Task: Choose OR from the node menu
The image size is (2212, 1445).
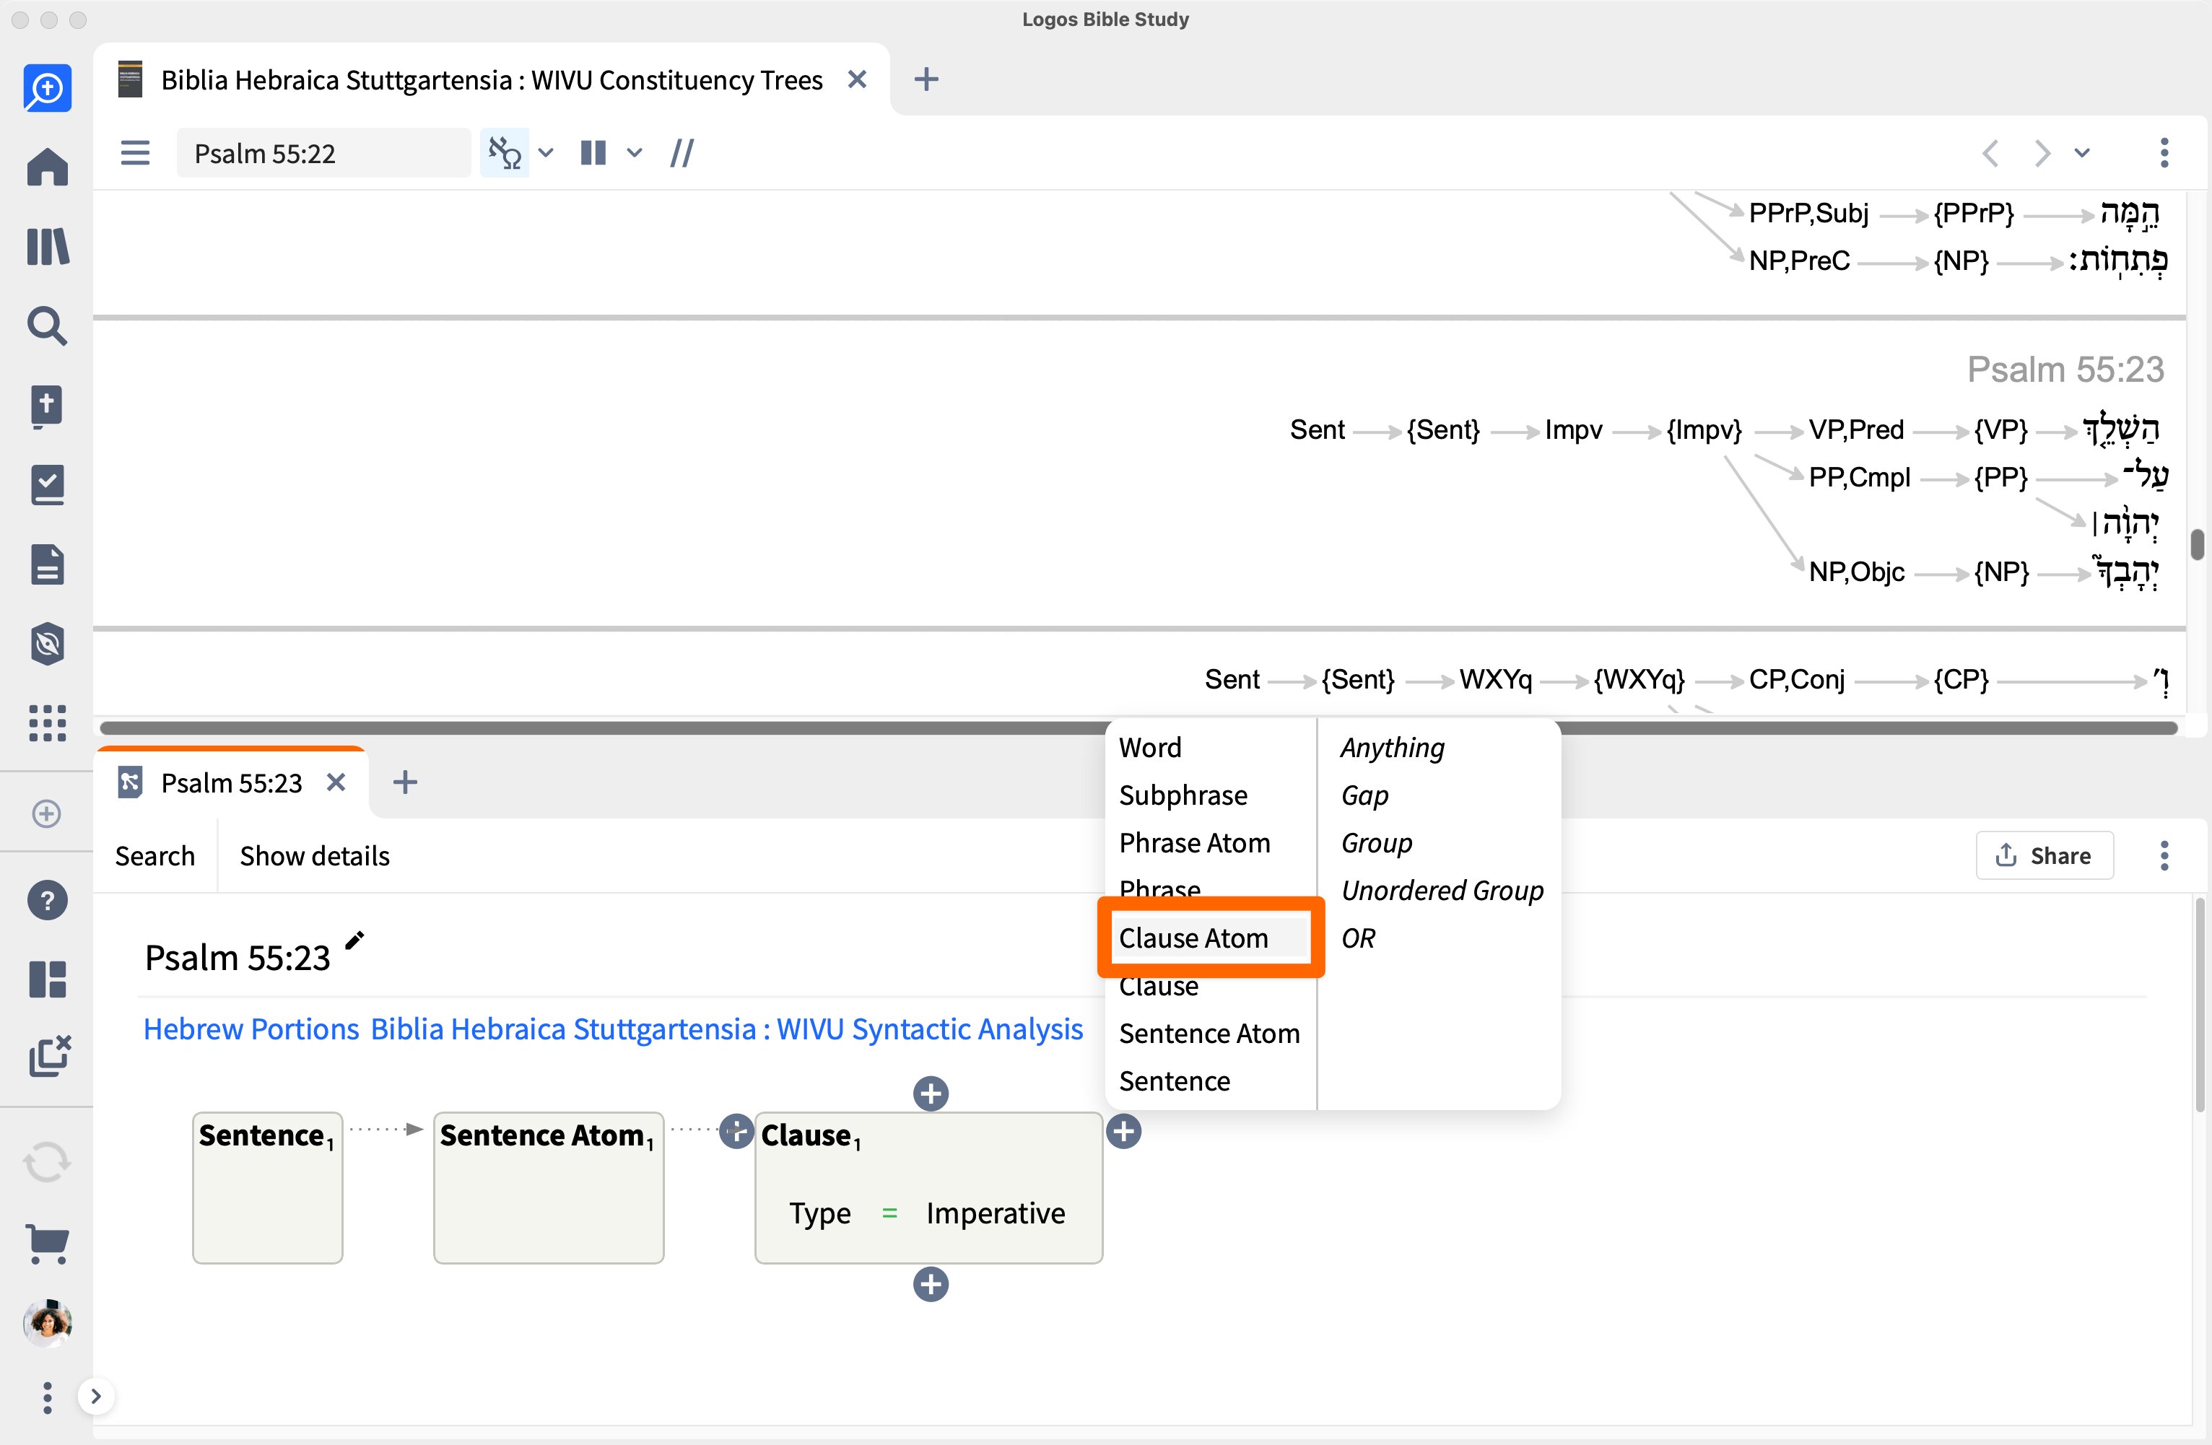Action: pyautogui.click(x=1358, y=938)
